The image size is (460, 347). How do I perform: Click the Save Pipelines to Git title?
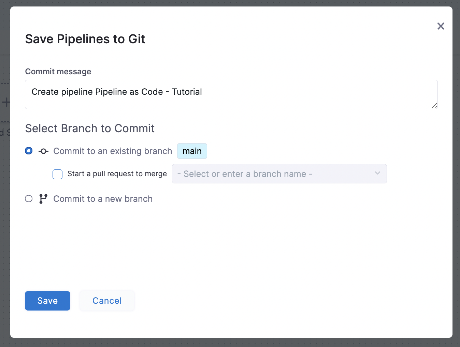pos(85,39)
